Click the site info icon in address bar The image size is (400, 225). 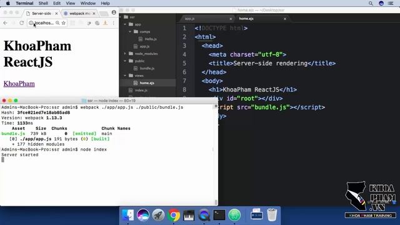click(x=31, y=23)
